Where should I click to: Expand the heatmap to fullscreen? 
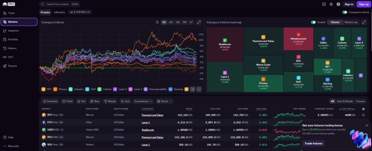coord(364,22)
